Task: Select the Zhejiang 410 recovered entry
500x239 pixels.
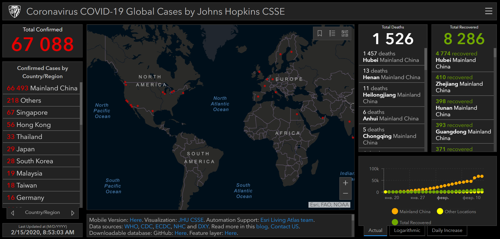Action: point(463,84)
